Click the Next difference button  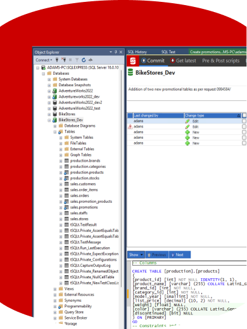[x=180, y=255]
